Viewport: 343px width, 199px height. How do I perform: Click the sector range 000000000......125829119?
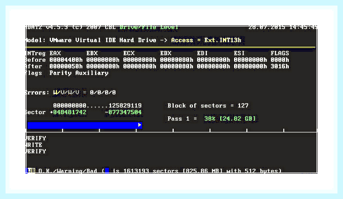pyautogui.click(x=97, y=106)
